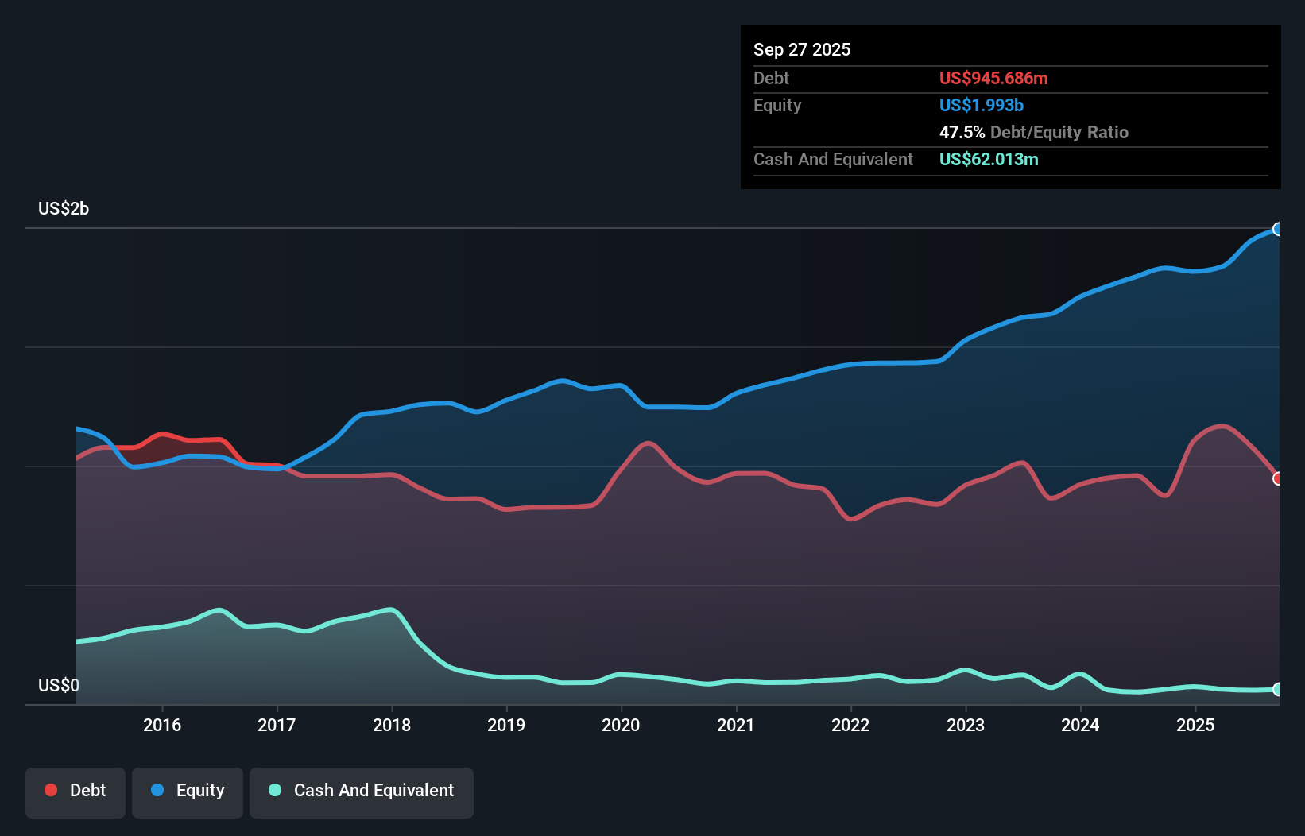This screenshot has height=836, width=1305.
Task: Click Cash And Equivalent label in tooltip
Action: tap(833, 159)
